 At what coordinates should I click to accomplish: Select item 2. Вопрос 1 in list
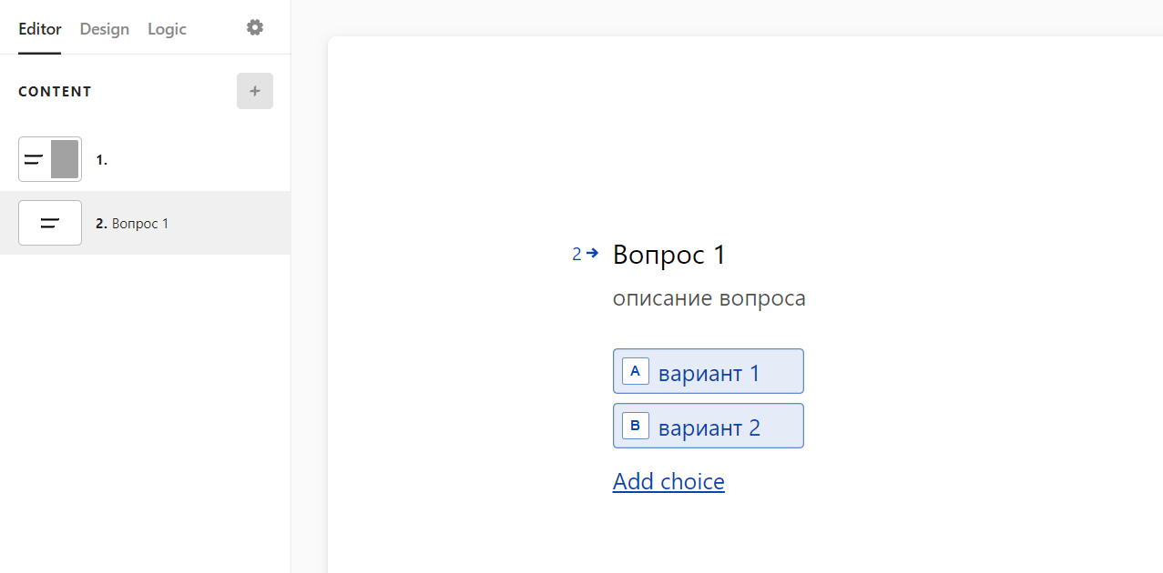[146, 223]
